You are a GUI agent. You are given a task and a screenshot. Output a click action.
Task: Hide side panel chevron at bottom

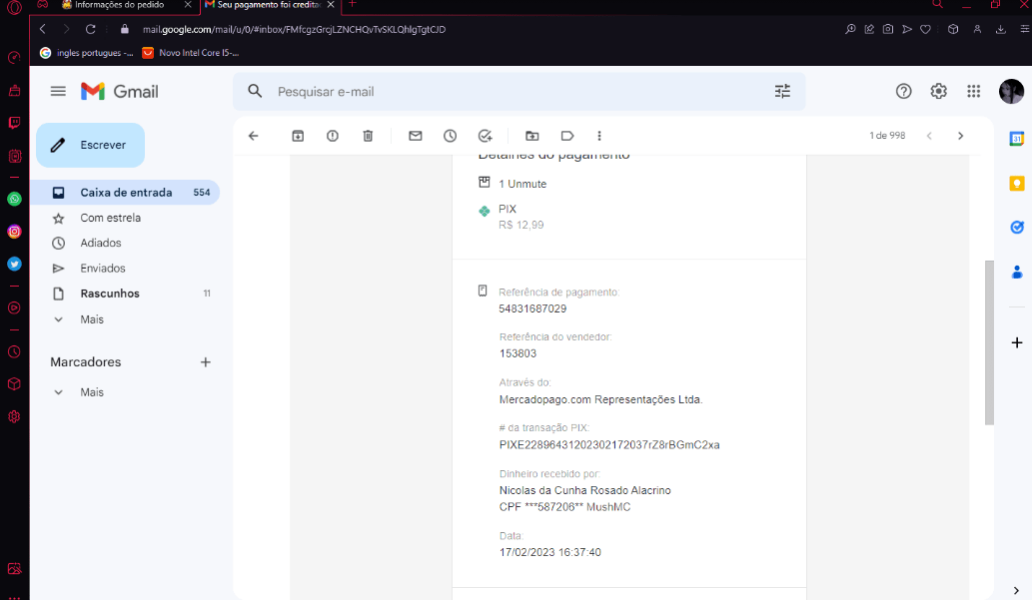1016,590
